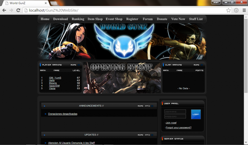Click the scrollbar down arrow

click(x=246, y=143)
